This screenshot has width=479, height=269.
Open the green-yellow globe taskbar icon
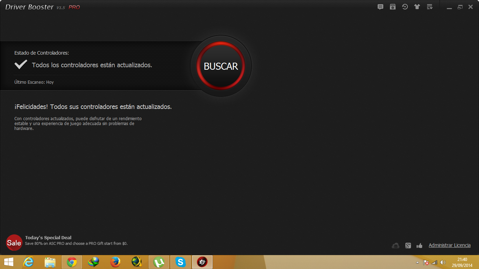click(137, 262)
